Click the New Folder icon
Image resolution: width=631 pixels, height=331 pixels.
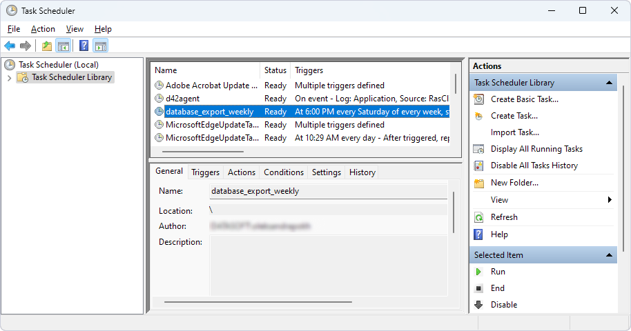point(479,183)
